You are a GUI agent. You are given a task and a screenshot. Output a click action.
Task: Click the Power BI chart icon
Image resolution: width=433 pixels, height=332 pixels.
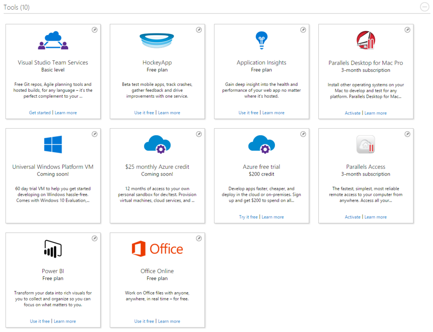pos(53,249)
